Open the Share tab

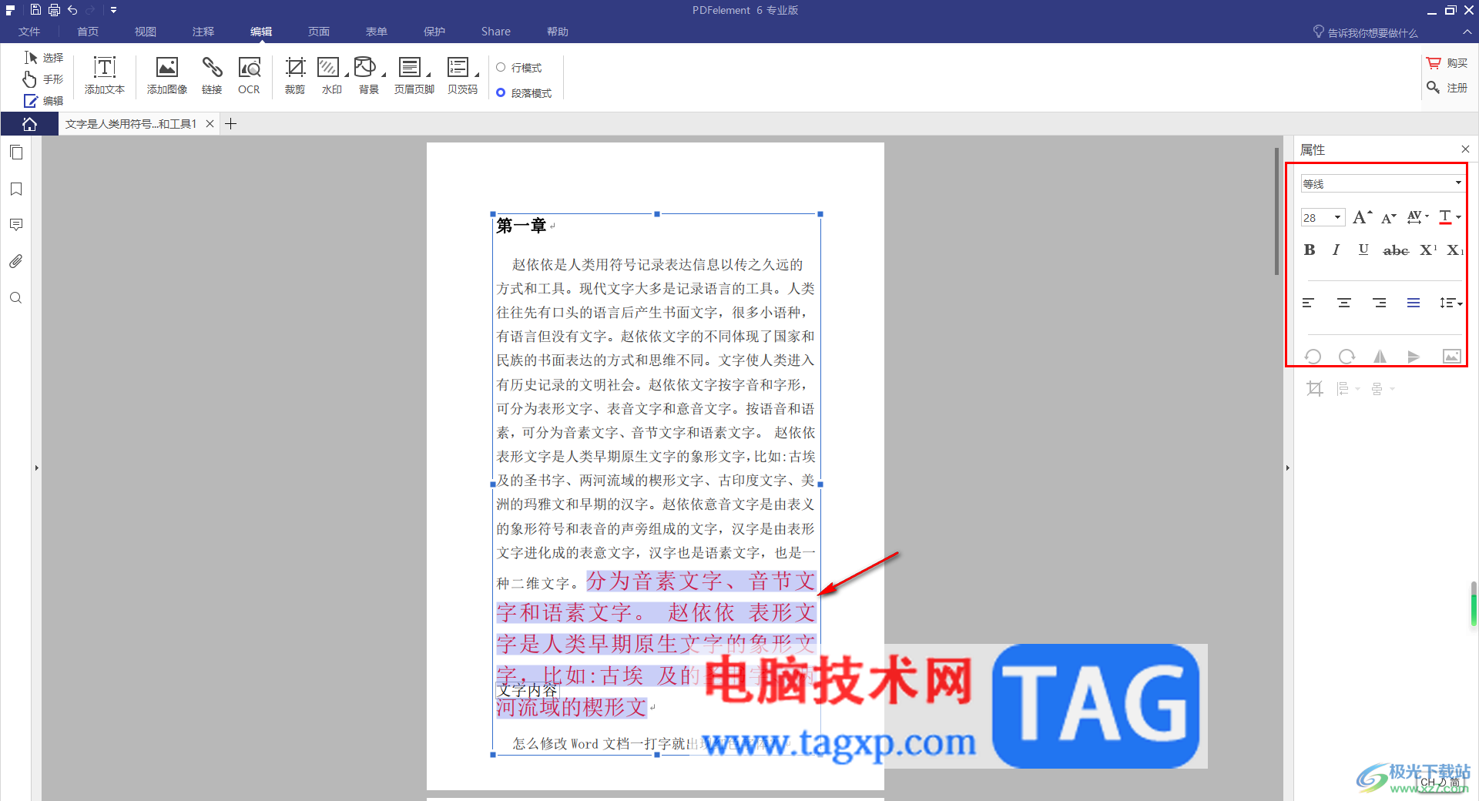(496, 32)
